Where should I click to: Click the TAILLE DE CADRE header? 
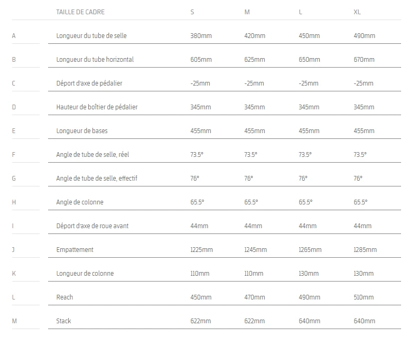(x=80, y=12)
